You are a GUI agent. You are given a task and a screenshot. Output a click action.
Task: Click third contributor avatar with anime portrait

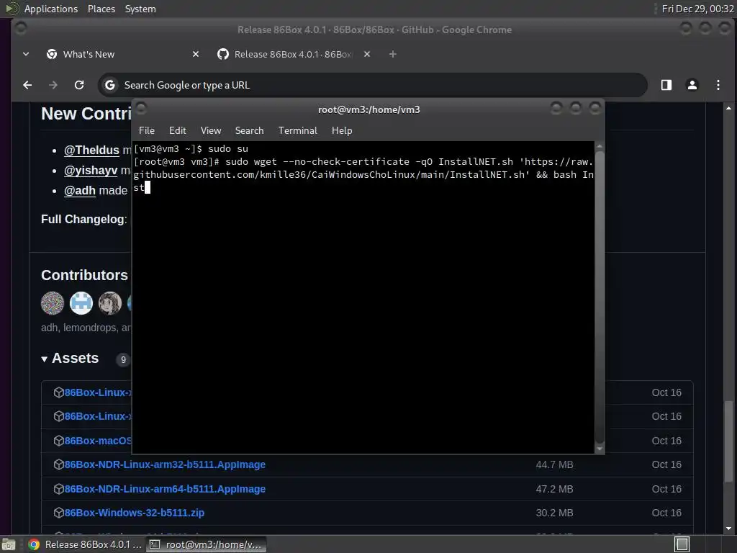[x=110, y=303]
